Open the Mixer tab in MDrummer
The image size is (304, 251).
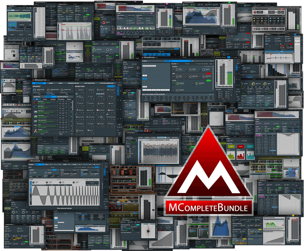(51, 83)
